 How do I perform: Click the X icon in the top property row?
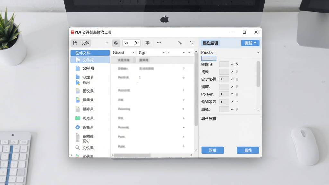point(237,64)
